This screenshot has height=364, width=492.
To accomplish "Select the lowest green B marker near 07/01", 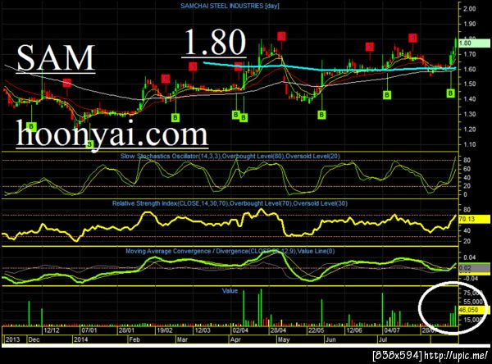I will 89,144.
